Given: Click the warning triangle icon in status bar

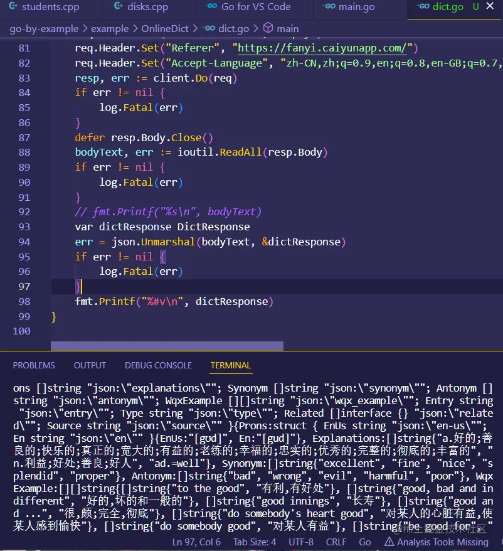Looking at the screenshot, I should [389, 542].
